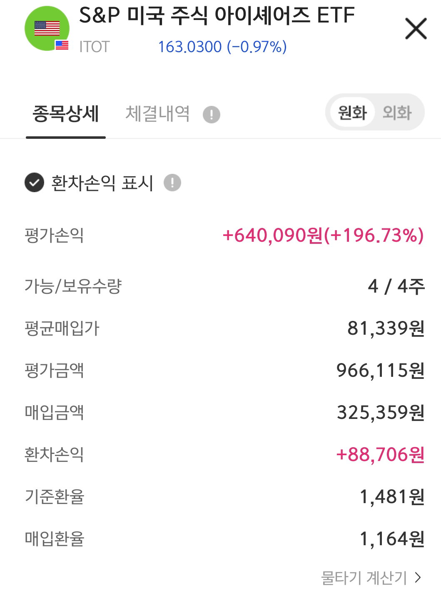Tap the 환차손익 표시 label text
This screenshot has height=609, width=441.
click(x=102, y=183)
